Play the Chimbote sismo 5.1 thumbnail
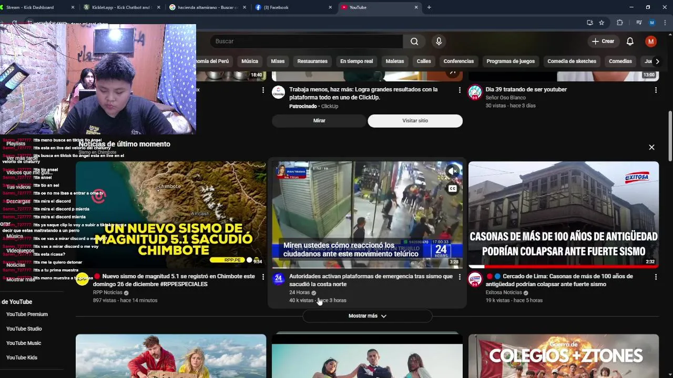673x378 pixels. click(x=171, y=215)
